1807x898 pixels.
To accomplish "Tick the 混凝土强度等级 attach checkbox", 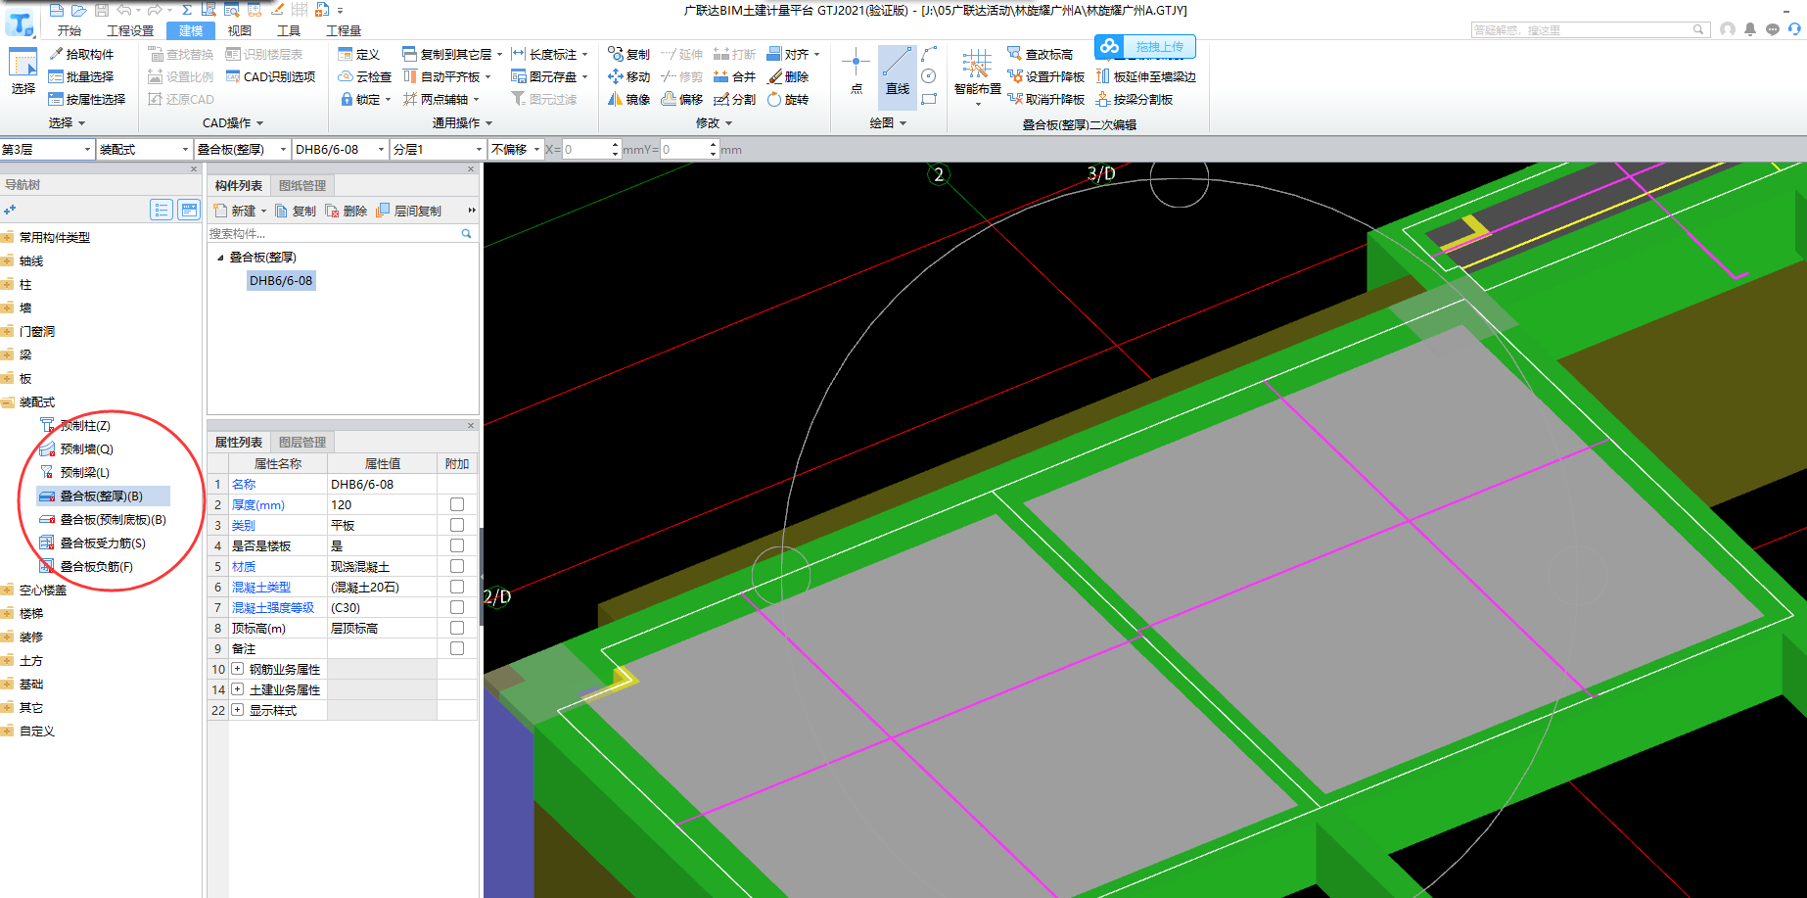I will pyautogui.click(x=457, y=607).
